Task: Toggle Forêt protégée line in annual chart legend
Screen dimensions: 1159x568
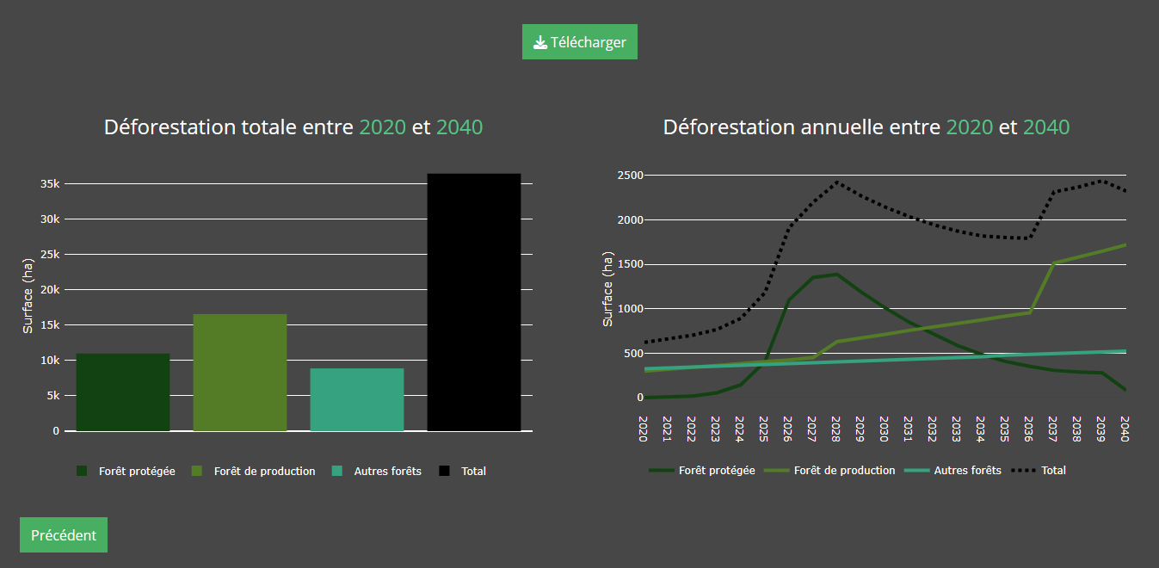Action: tap(716, 471)
